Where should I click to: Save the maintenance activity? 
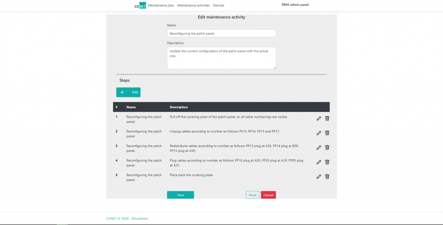180,195
